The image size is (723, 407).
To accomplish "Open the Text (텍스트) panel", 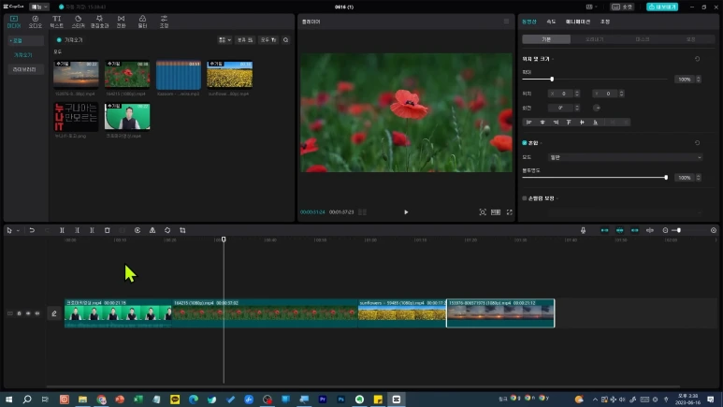I will (57, 21).
